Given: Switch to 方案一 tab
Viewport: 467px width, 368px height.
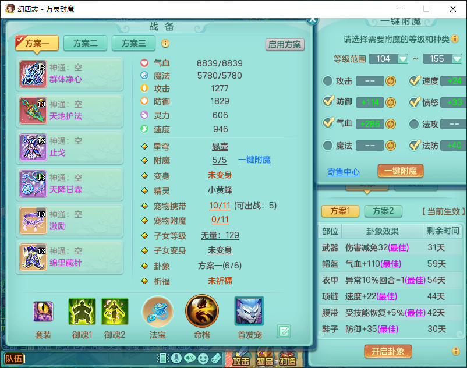Looking at the screenshot, I should (37, 43).
